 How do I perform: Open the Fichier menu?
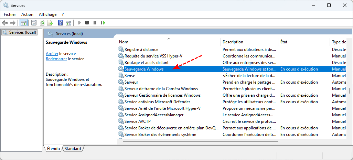[10, 14]
